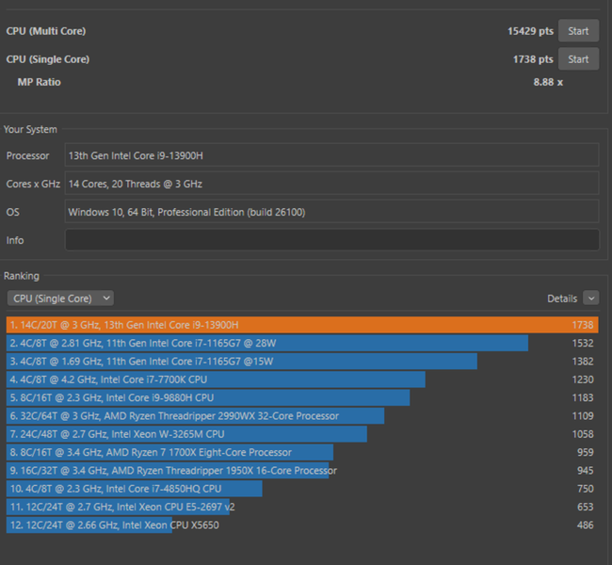Select ranking row 12 Xeon X5650
The image size is (612, 565).
coord(302,525)
